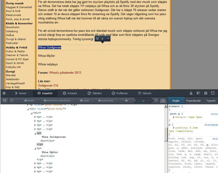Select the div.post-body breadcrumb
Image resolution: width=218 pixels, height=173 pixels.
click(x=106, y=100)
